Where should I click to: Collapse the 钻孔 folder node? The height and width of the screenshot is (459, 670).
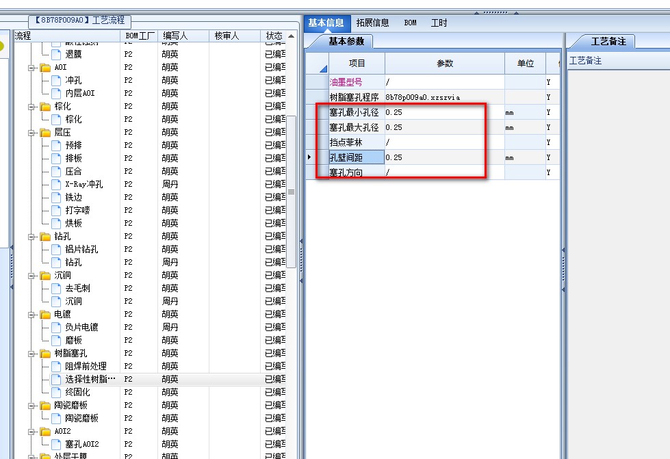coord(31,237)
